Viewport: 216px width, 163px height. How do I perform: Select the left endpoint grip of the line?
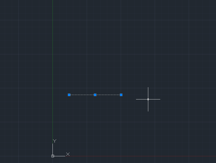(69, 95)
